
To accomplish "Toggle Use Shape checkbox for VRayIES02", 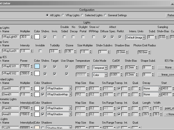I will tap(67, 74).
